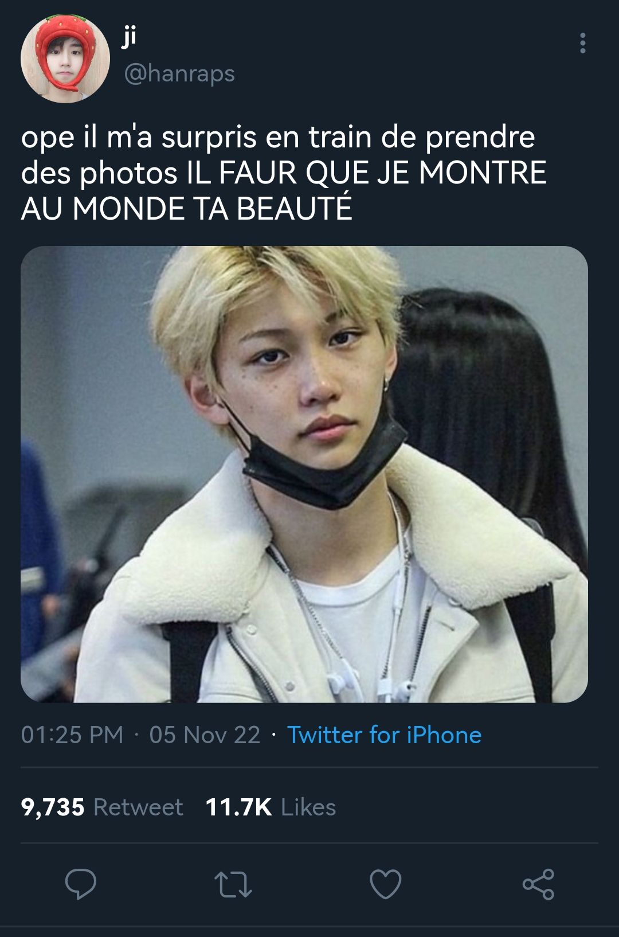Retweet using the arrows icon
619x937 pixels.
233,884
